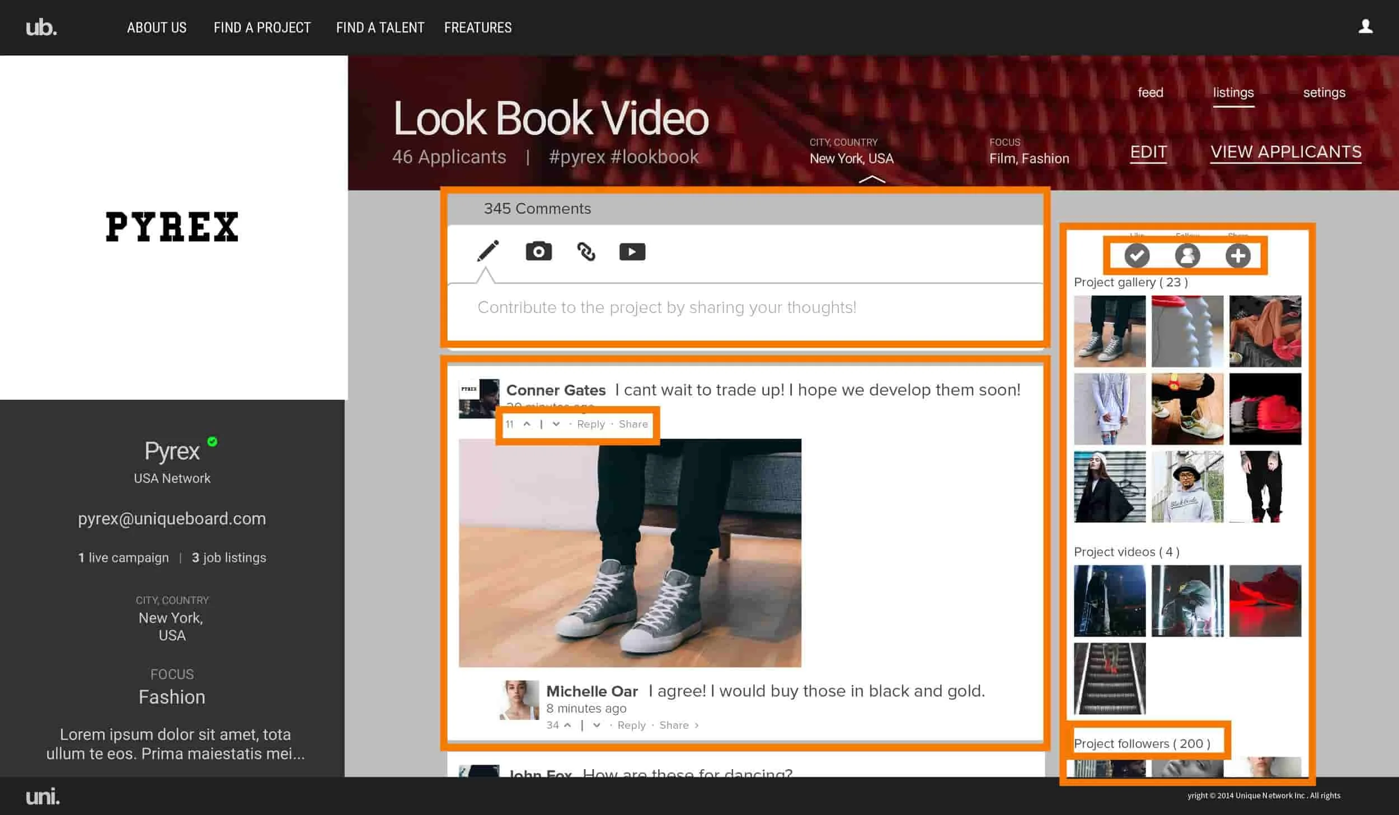Switch to the feed tab
1399x815 pixels.
click(1151, 92)
